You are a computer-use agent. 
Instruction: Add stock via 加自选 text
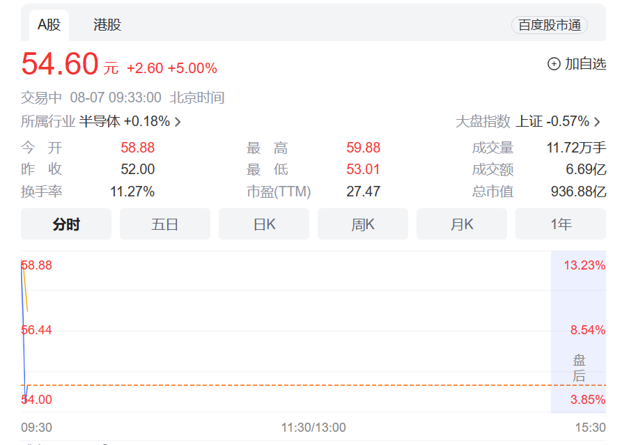pos(585,64)
